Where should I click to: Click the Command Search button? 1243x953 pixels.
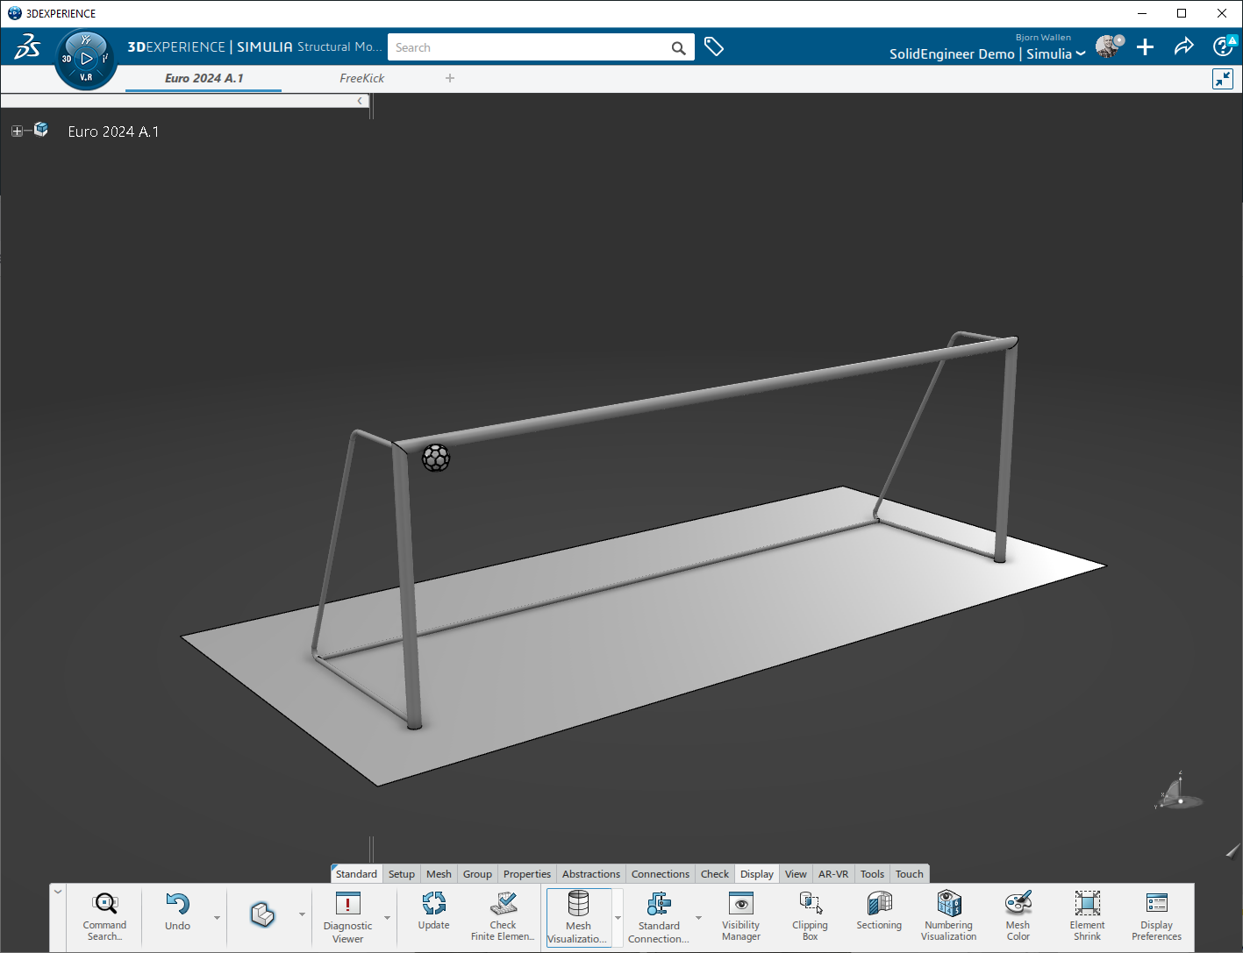pyautogui.click(x=104, y=916)
